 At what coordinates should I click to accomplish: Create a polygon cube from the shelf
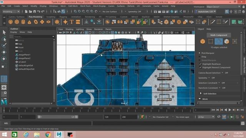point(17,22)
